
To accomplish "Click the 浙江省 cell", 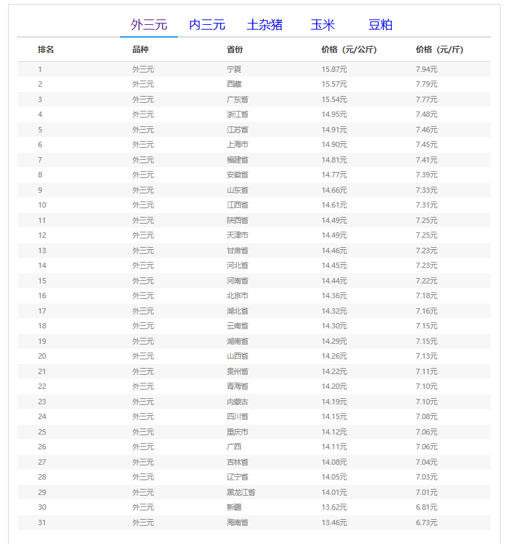I will pyautogui.click(x=238, y=114).
